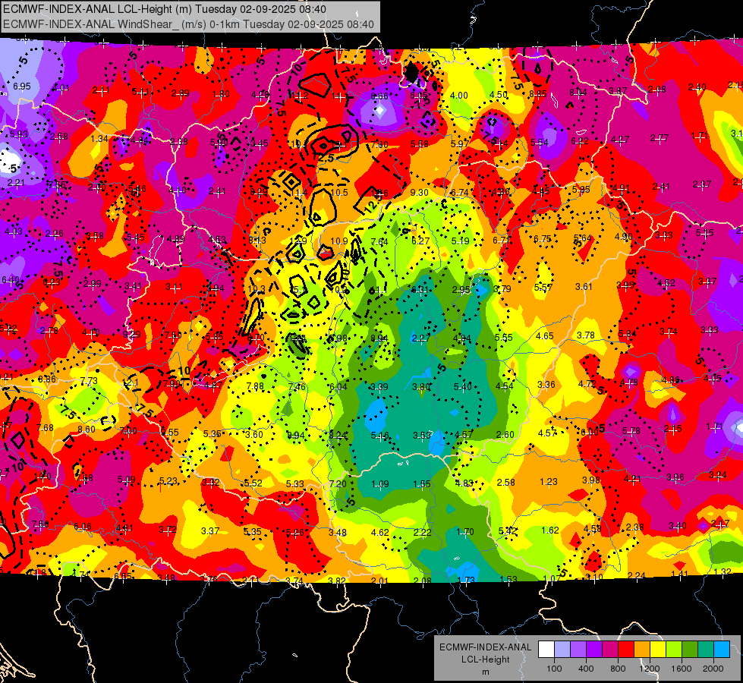Click the map value 6.27
Viewport: 743px width, 683px height.
[x=420, y=241]
